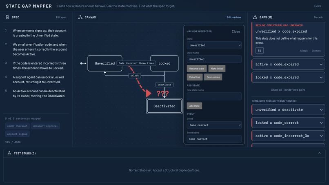Load the document approval example

[x=45, y=126]
